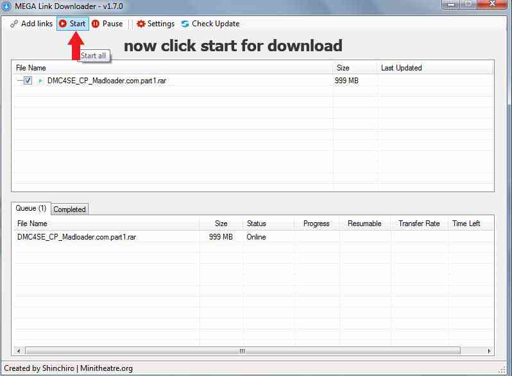Click the queue horizontal scrollbar thumb
512x376 pixels.
[243, 351]
